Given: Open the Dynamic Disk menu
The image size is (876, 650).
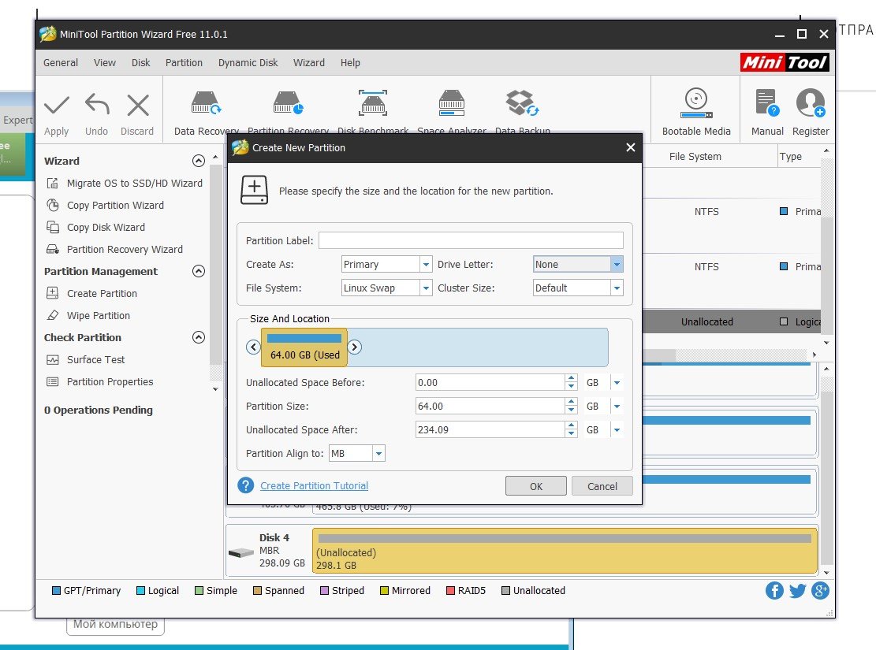Looking at the screenshot, I should pyautogui.click(x=248, y=62).
